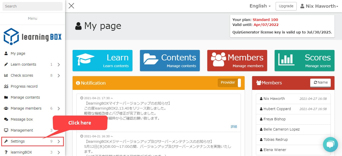
Task: Click the graduation cap Learn tile
Action: click(x=102, y=61)
